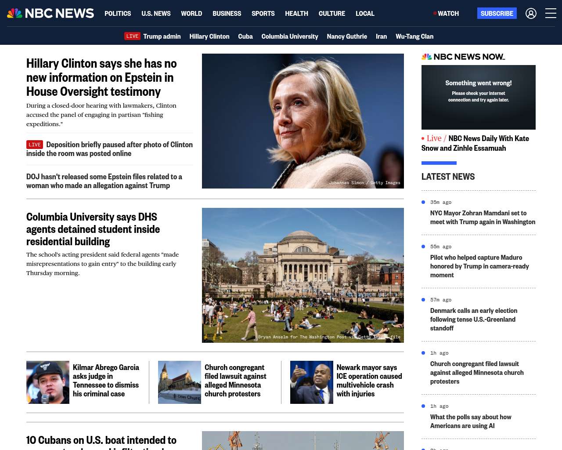This screenshot has height=450, width=562.
Task: Click the NBC News Now video player
Action: click(478, 97)
